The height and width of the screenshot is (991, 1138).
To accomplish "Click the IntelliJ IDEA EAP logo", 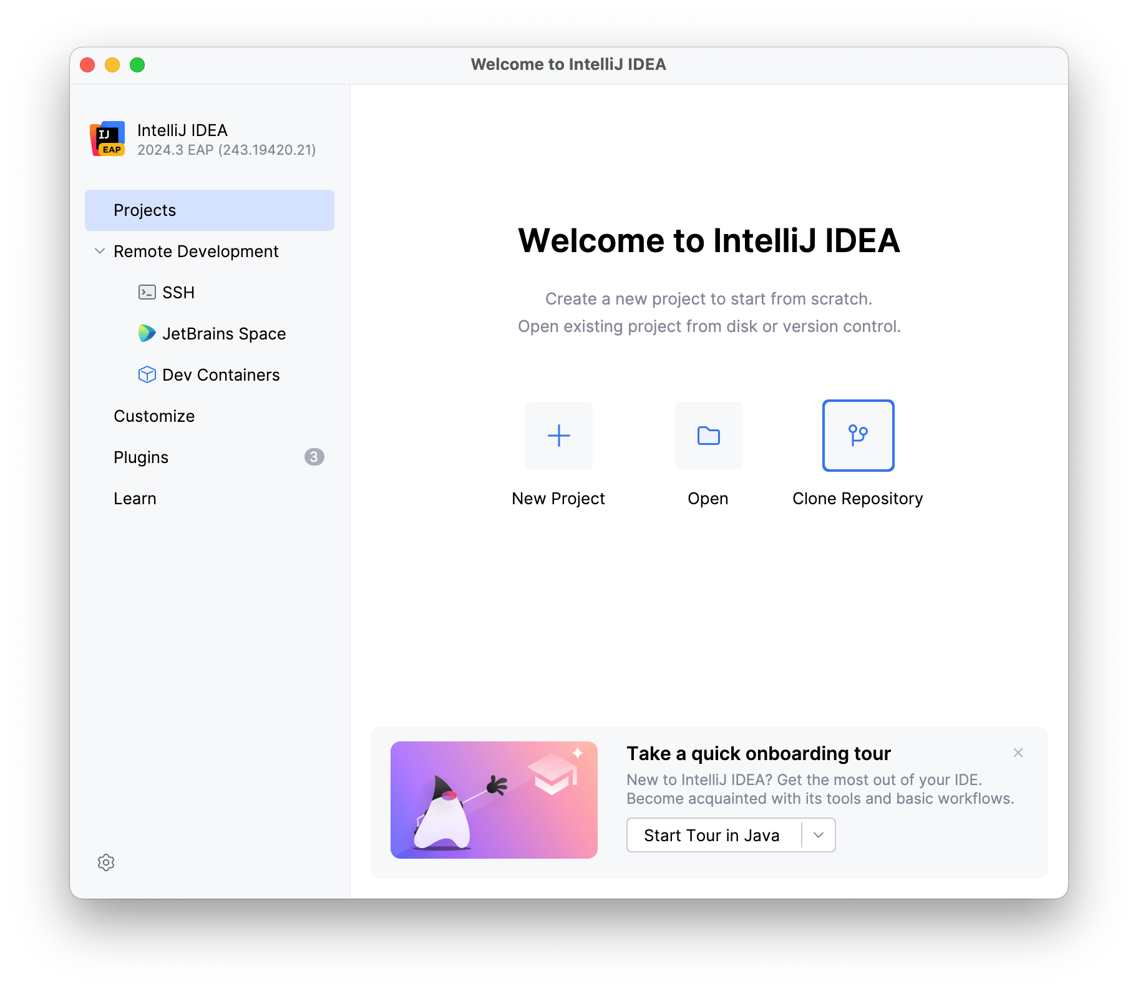I will click(x=108, y=139).
